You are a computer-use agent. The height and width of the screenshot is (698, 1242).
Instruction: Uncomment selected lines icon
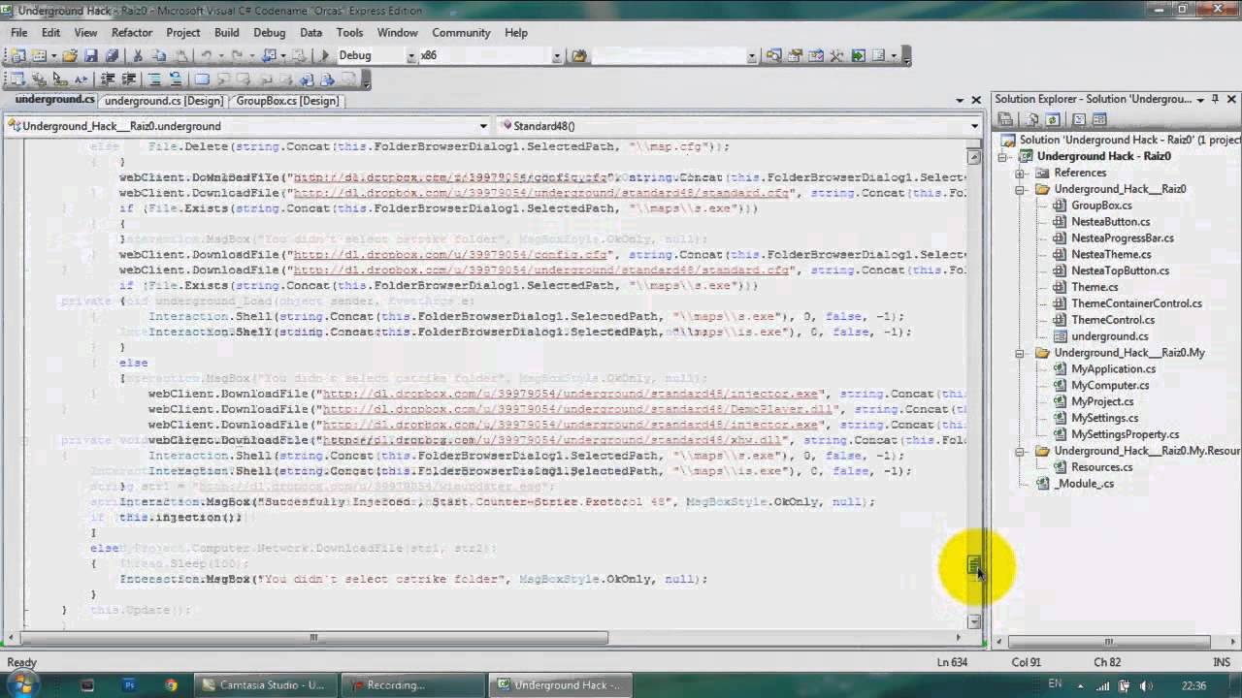click(x=176, y=79)
